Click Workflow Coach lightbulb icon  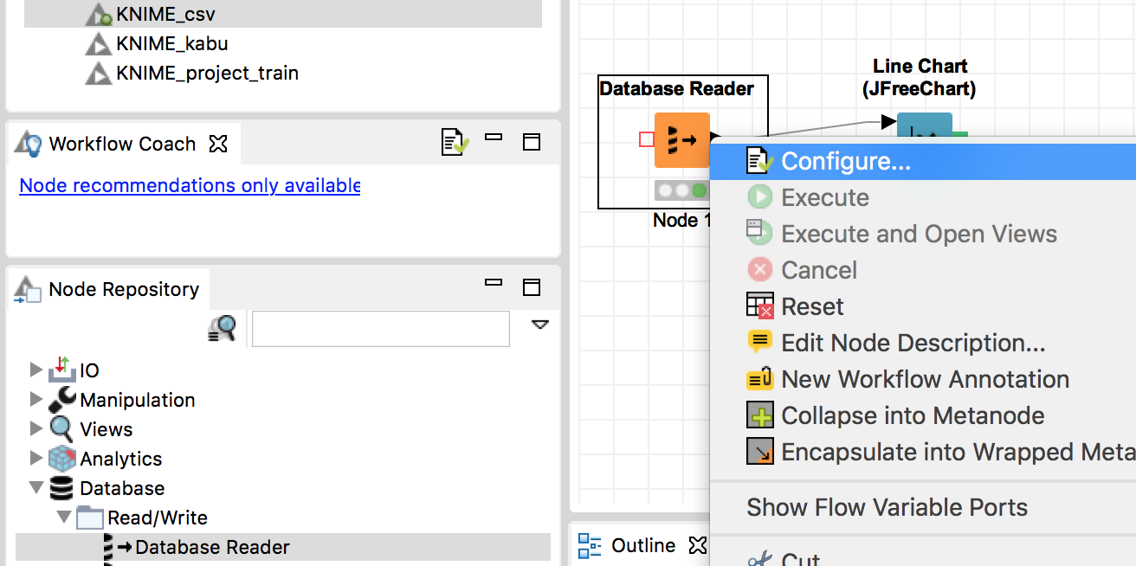pos(28,144)
